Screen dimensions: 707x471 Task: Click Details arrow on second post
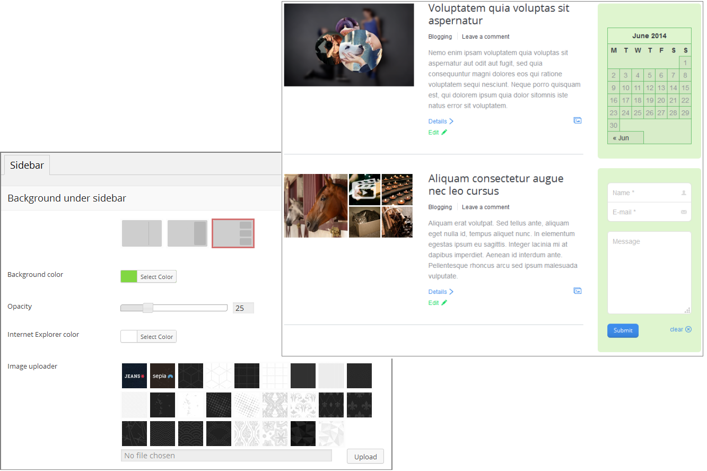pyautogui.click(x=451, y=292)
